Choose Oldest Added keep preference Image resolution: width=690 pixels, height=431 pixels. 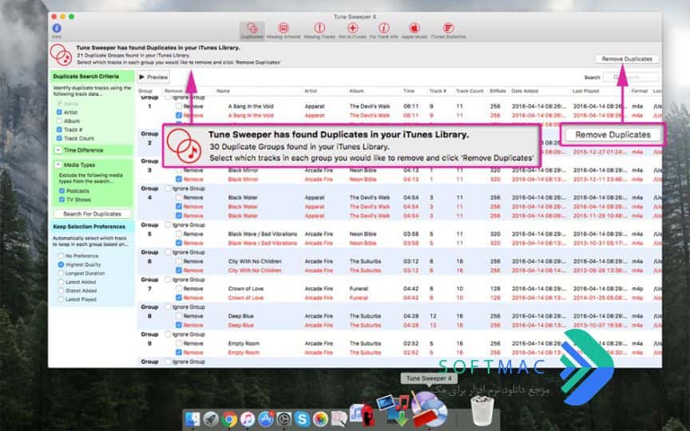61,291
